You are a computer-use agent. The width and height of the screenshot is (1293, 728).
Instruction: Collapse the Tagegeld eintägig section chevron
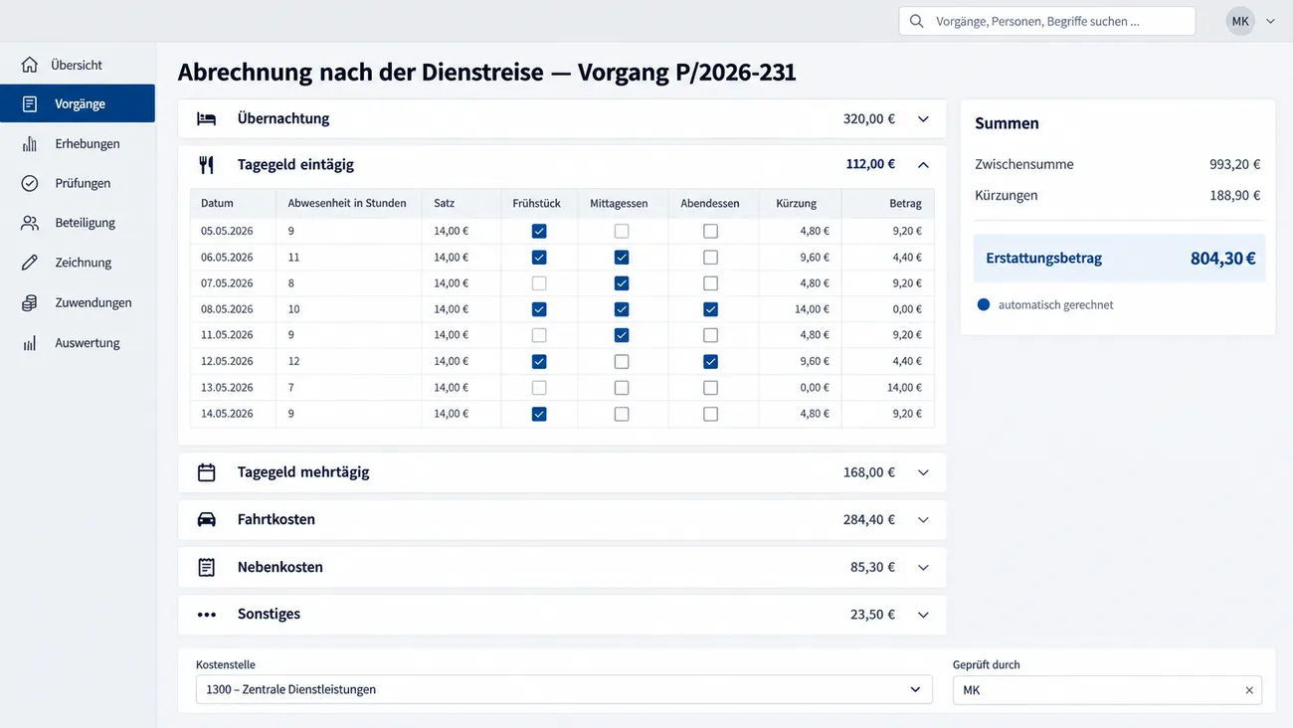click(923, 164)
